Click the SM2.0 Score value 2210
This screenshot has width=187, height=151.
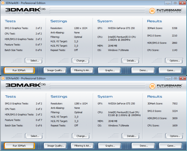[174, 36]
